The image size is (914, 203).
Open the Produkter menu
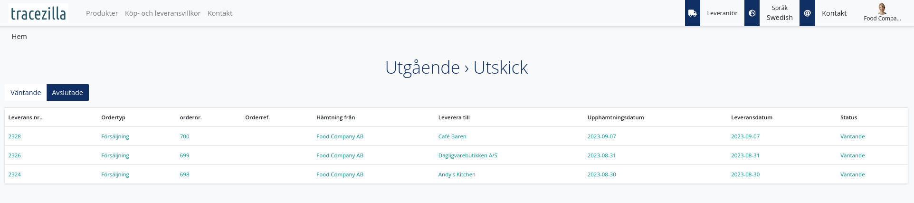click(x=102, y=13)
